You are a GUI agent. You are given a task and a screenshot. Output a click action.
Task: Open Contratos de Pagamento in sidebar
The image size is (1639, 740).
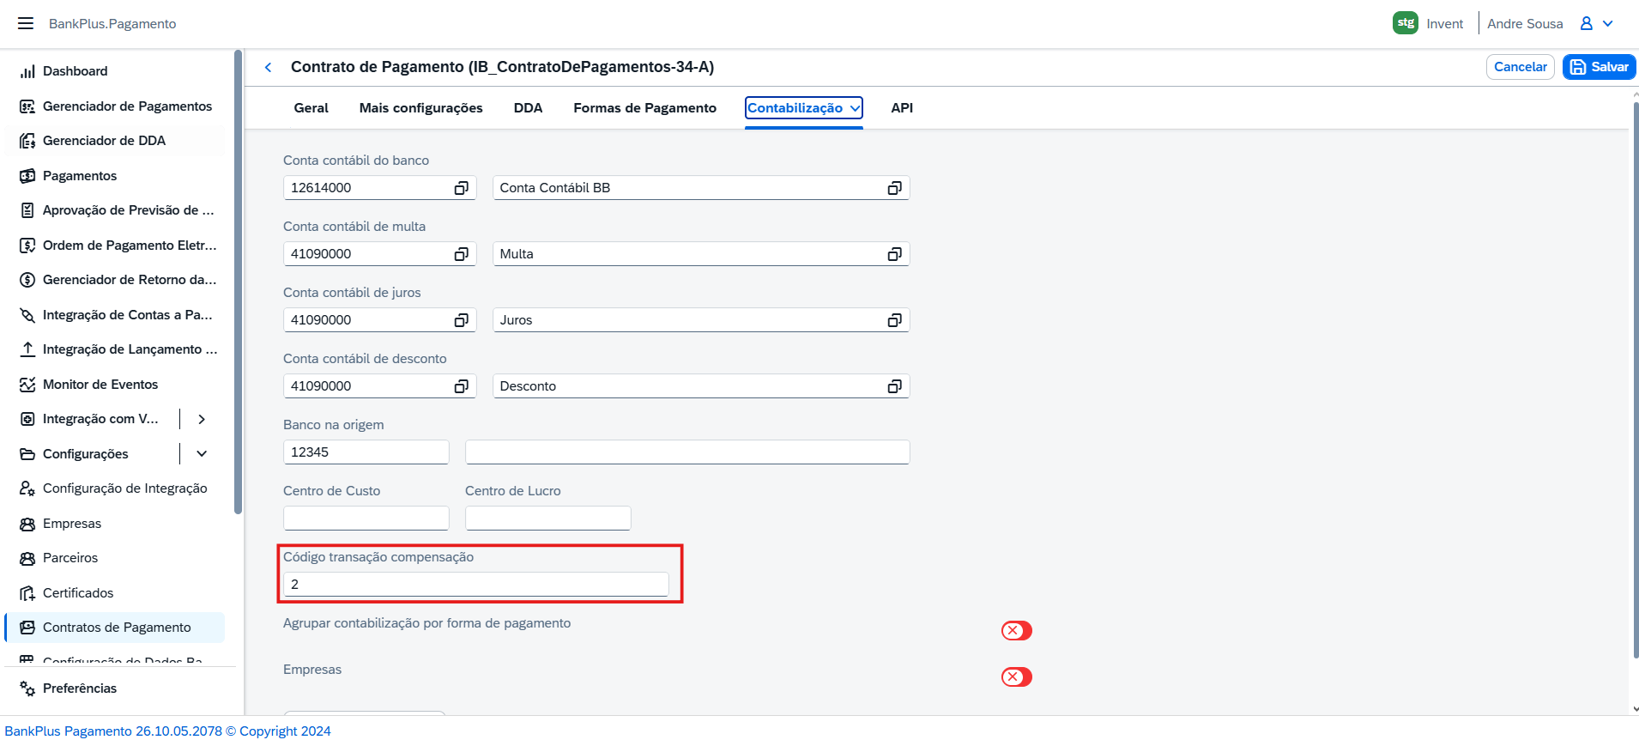click(115, 628)
